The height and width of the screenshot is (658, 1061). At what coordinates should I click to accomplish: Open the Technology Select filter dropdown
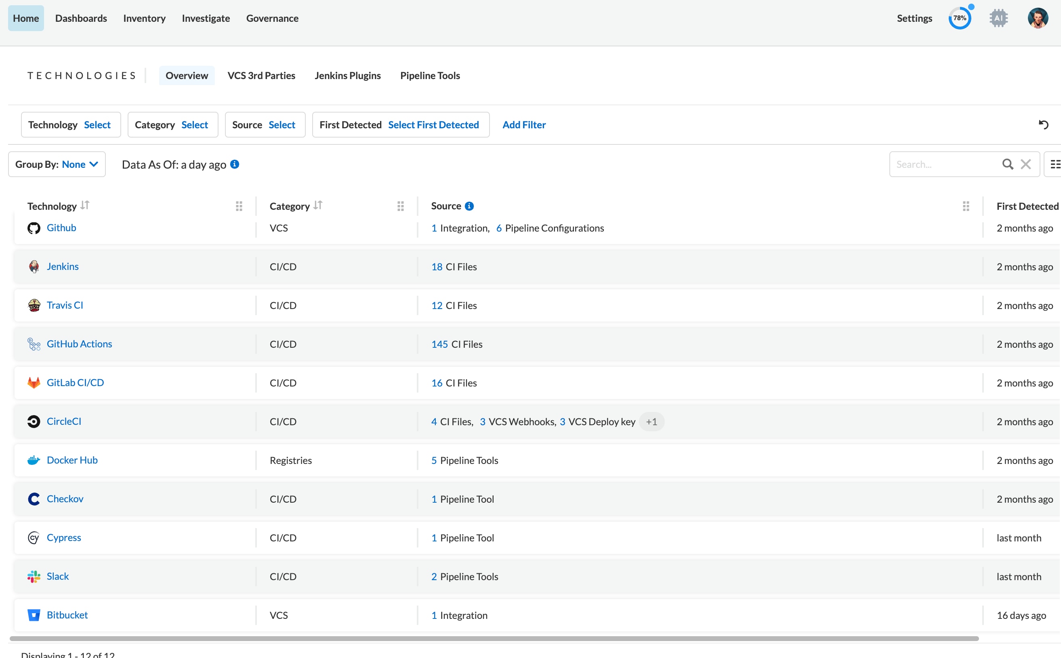[97, 125]
